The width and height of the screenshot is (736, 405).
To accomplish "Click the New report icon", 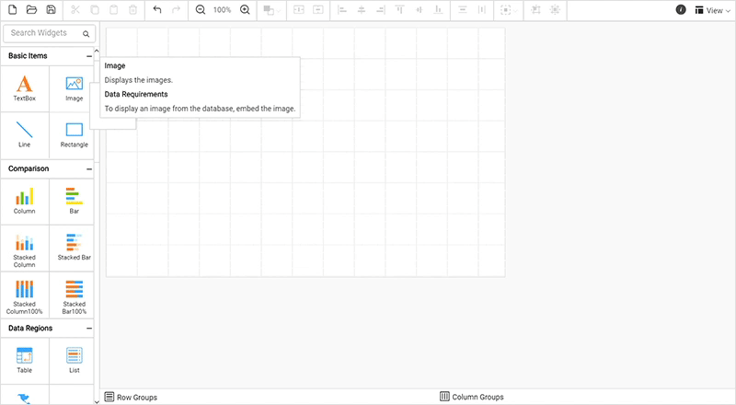I will (x=13, y=9).
